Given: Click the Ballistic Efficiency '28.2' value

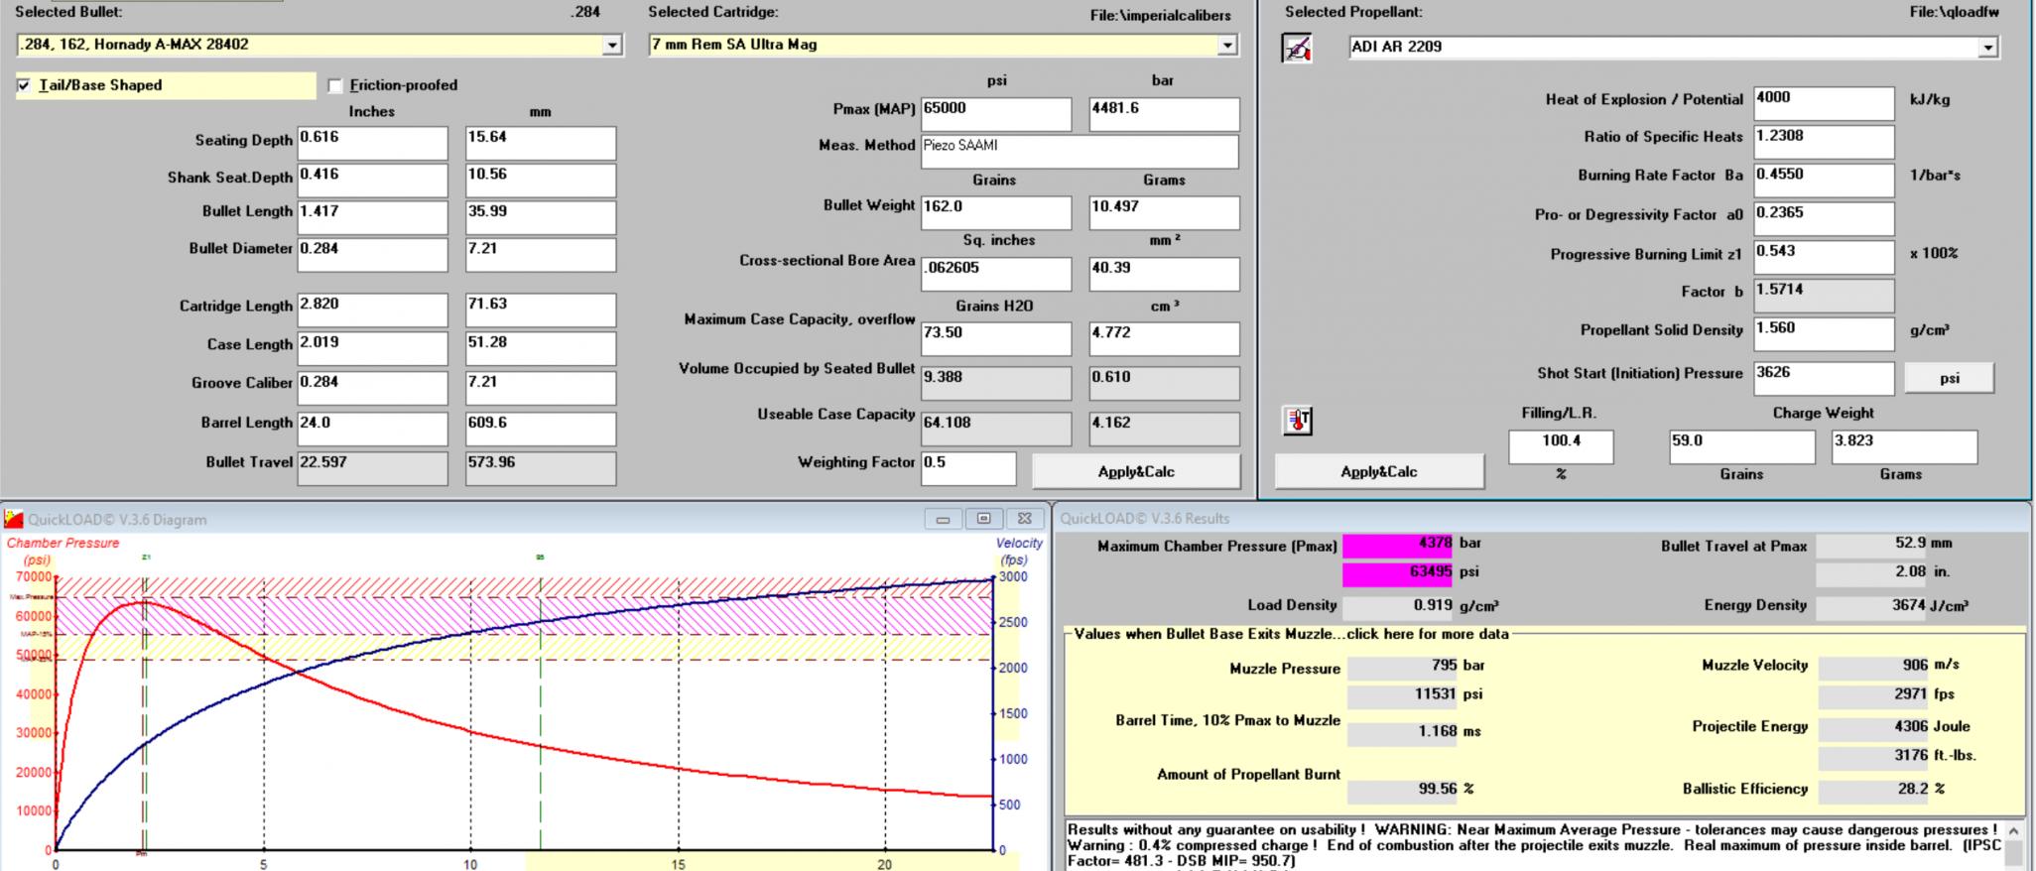Looking at the screenshot, I should [x=1874, y=790].
